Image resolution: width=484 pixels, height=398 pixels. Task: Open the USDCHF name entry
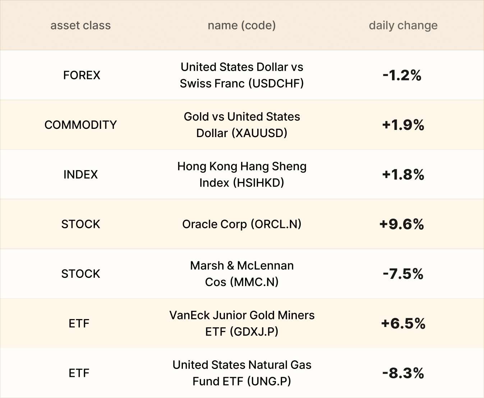[x=242, y=75]
